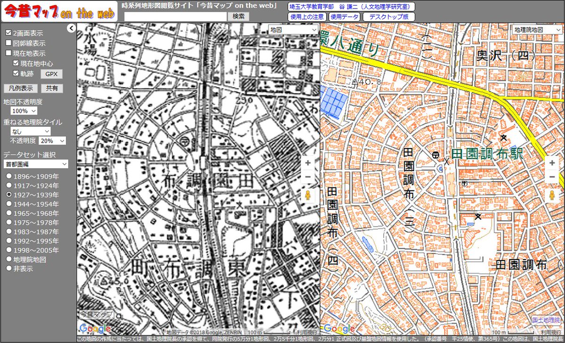This screenshot has width=565, height=343.
Task: Focus the place search input field
Action: pyautogui.click(x=176, y=16)
